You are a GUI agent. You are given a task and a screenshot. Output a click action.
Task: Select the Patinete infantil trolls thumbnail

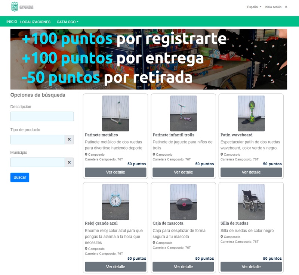(x=183, y=113)
